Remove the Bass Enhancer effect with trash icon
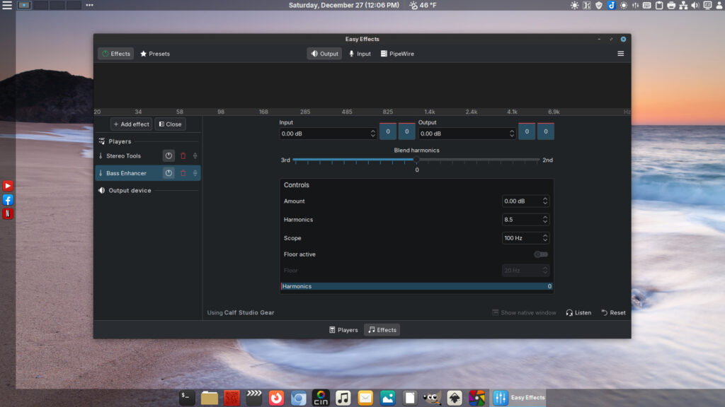 183,173
